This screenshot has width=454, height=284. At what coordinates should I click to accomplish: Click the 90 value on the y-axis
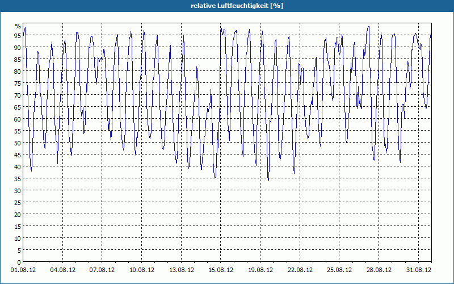click(18, 47)
